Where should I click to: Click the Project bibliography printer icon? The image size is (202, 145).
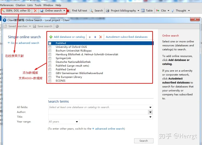tap(107, 11)
